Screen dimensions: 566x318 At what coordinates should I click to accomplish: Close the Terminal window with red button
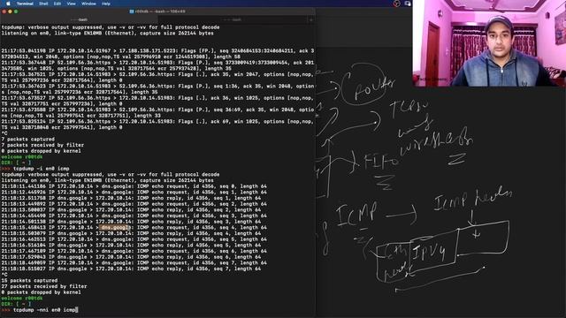pyautogui.click(x=4, y=11)
